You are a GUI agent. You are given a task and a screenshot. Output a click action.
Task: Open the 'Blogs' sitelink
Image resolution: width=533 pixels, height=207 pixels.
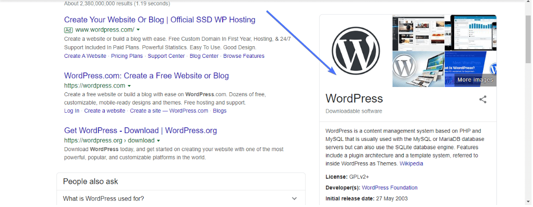pos(220,111)
